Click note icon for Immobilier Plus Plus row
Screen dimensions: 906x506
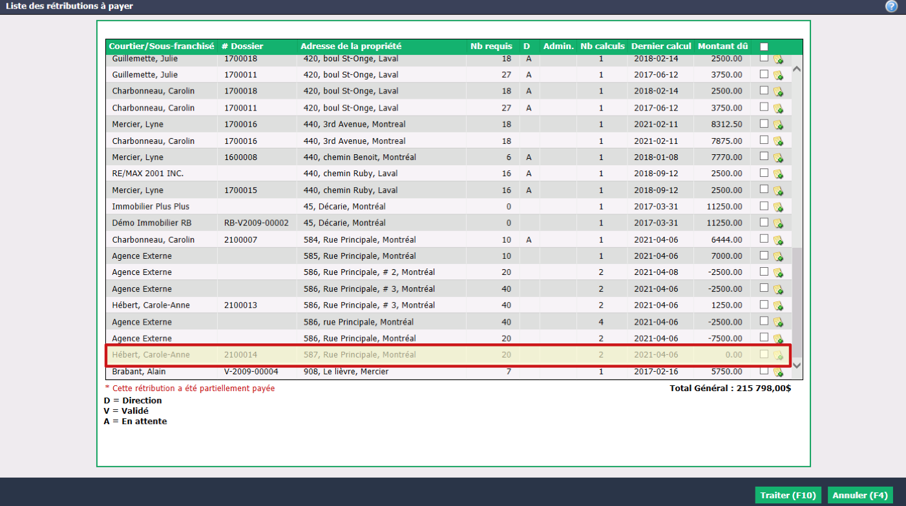(x=778, y=207)
